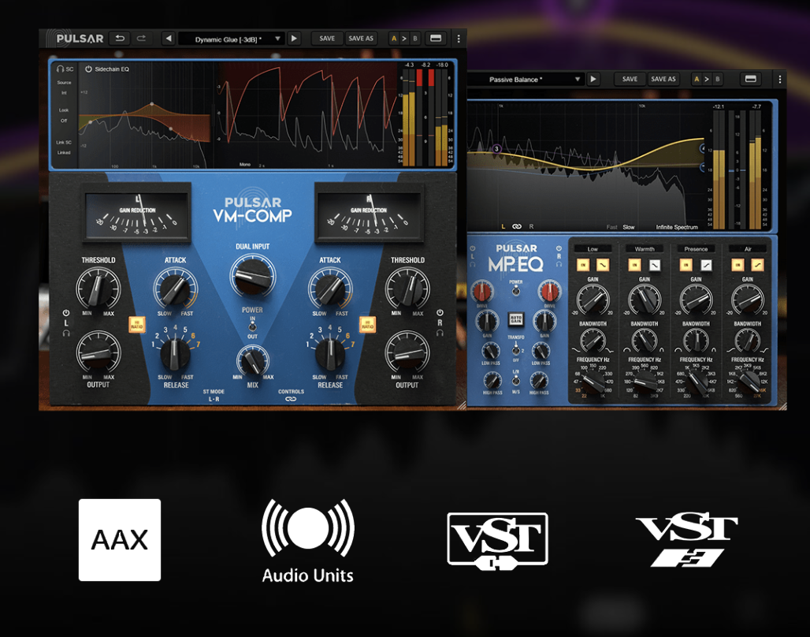Load previous preset in VM-COMP
This screenshot has width=810, height=637.
click(168, 39)
